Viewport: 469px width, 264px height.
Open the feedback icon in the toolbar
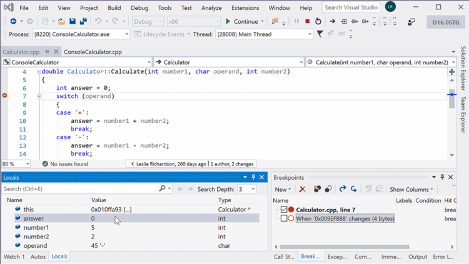(411, 21)
